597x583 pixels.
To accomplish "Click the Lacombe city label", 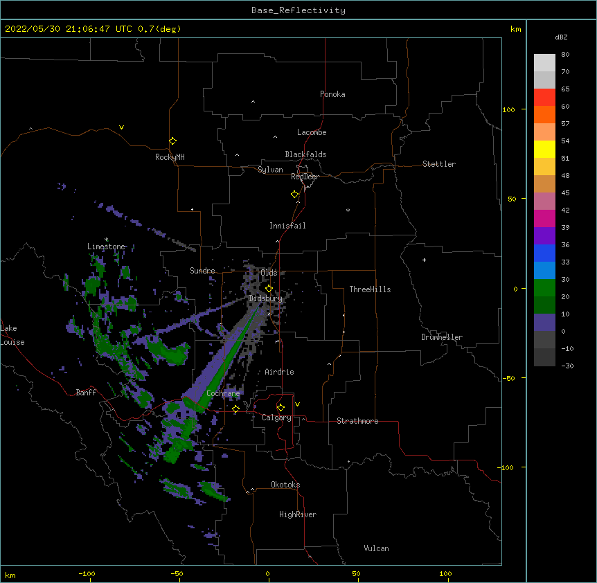I will tap(312, 132).
